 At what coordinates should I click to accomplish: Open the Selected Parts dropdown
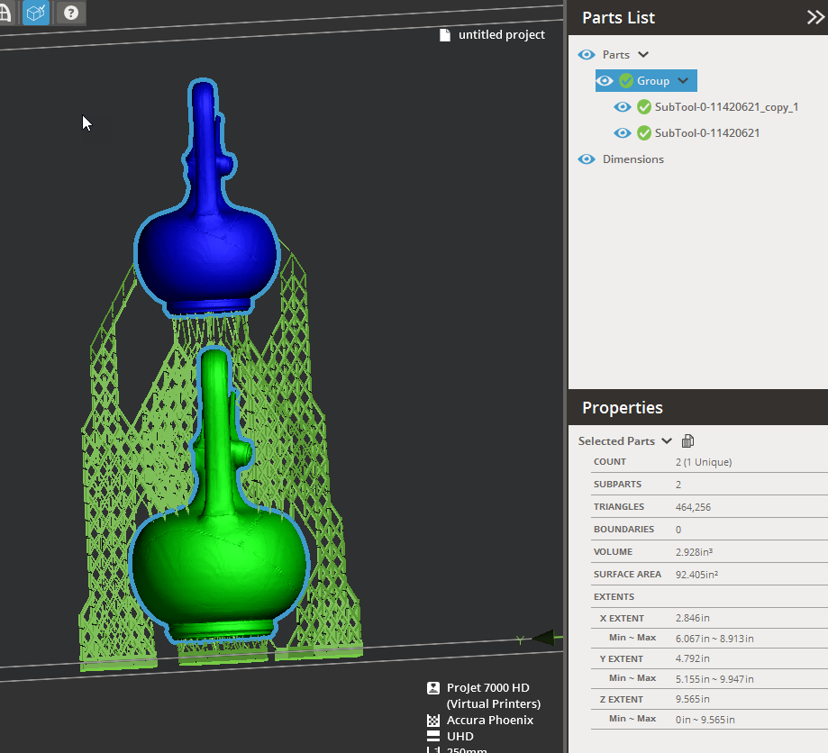[x=666, y=440]
